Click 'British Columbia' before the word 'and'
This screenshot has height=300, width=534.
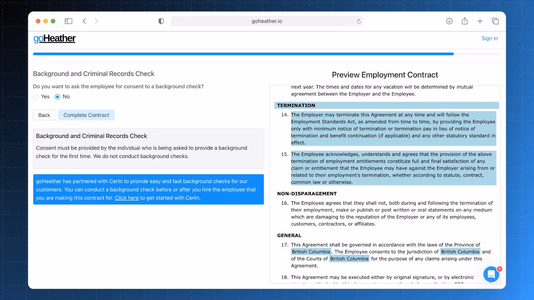point(460,252)
